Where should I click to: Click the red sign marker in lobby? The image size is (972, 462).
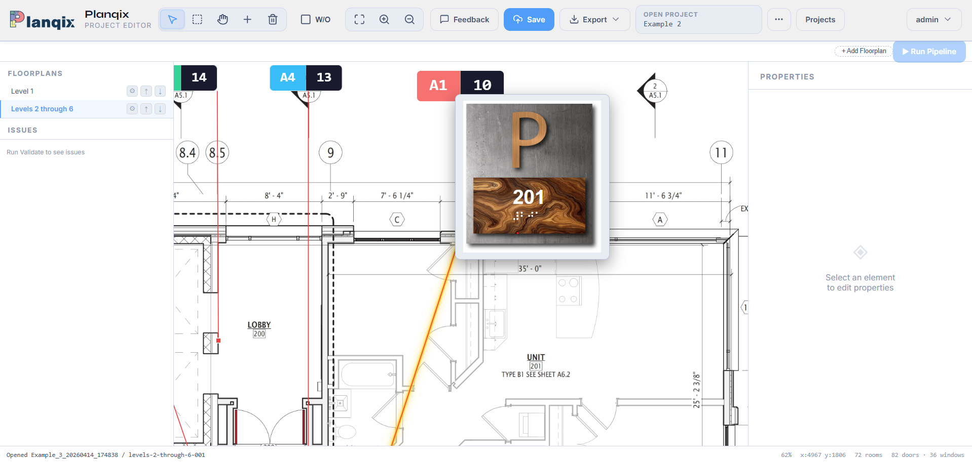[x=218, y=341]
